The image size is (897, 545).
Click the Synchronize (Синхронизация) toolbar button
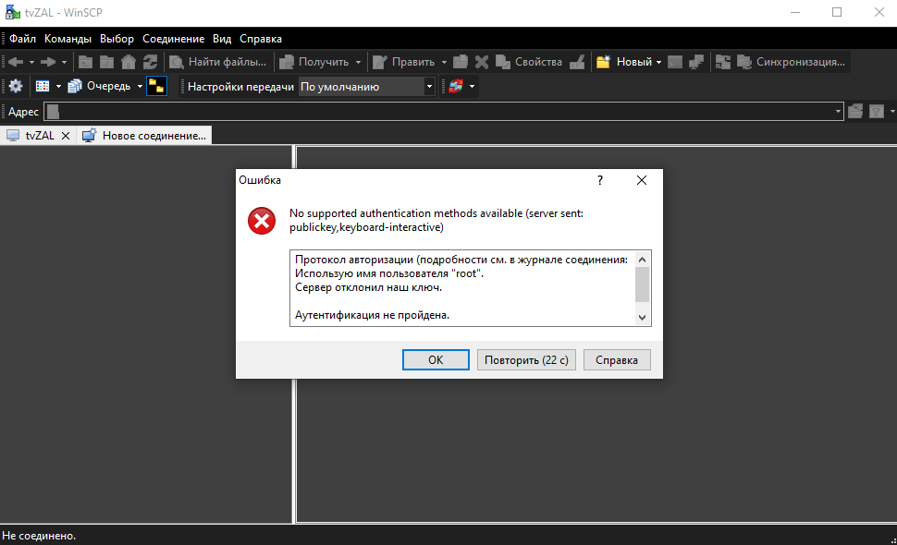(x=792, y=62)
